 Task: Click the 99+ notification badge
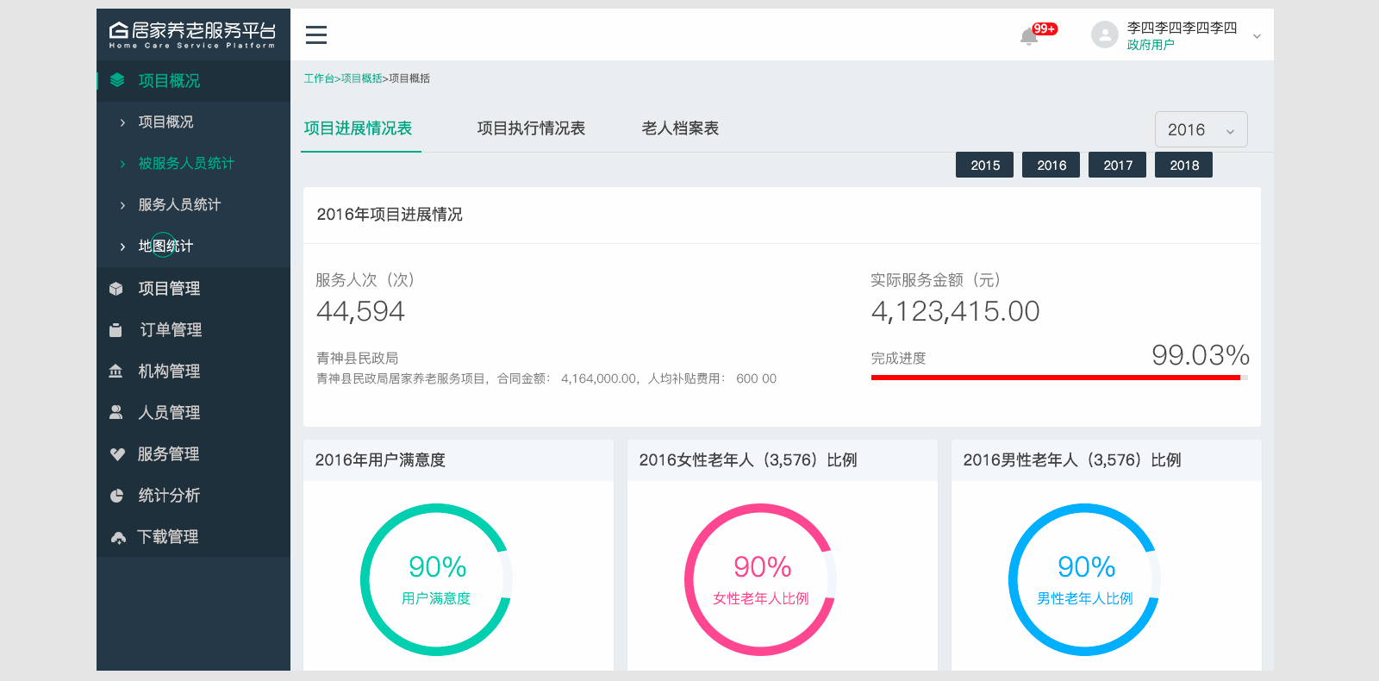[x=1045, y=28]
